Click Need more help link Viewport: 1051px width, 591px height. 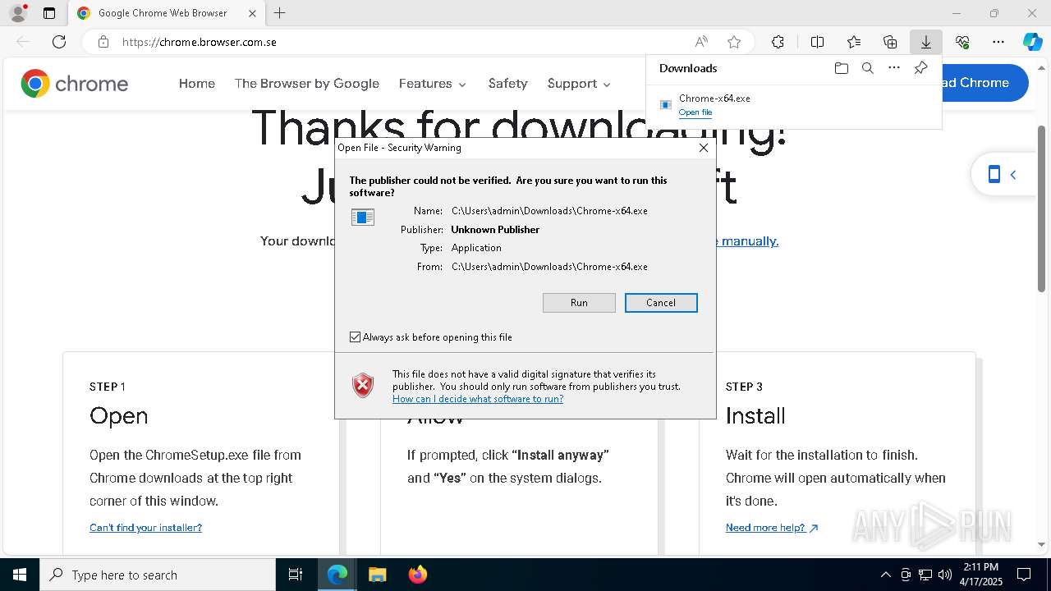[772, 528]
